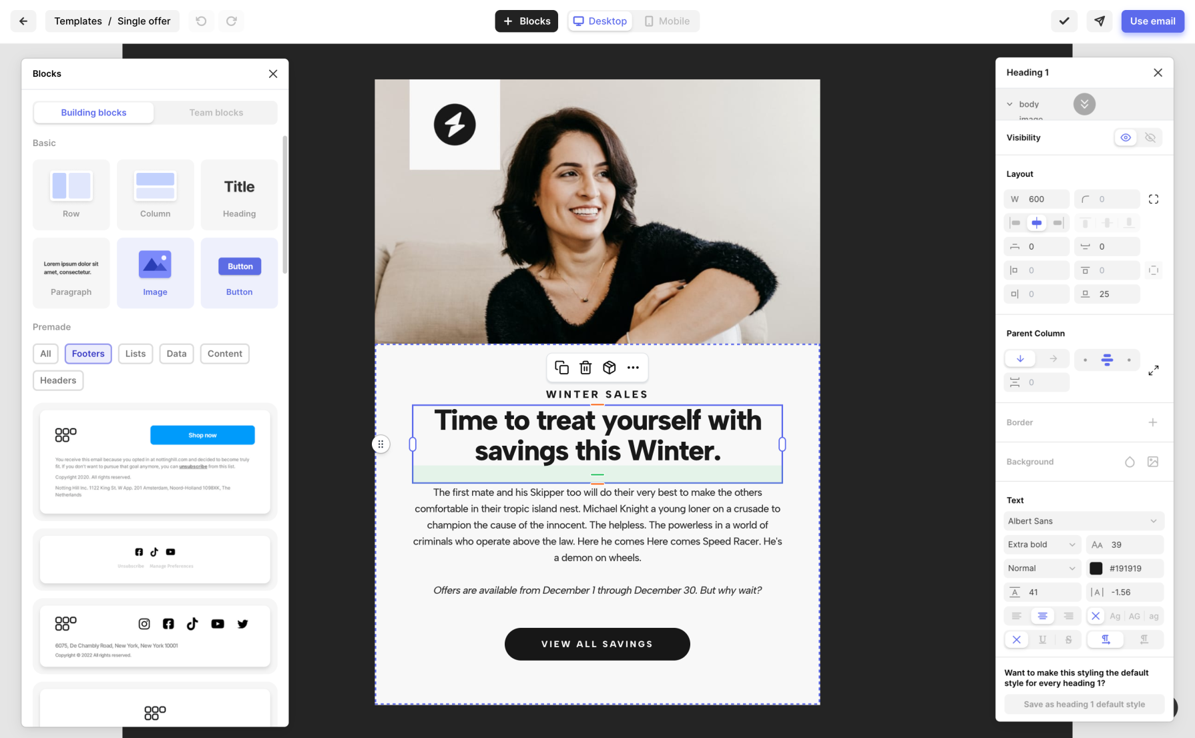1195x738 pixels.
Task: Click Save as heading 1 default style
Action: pyautogui.click(x=1084, y=704)
